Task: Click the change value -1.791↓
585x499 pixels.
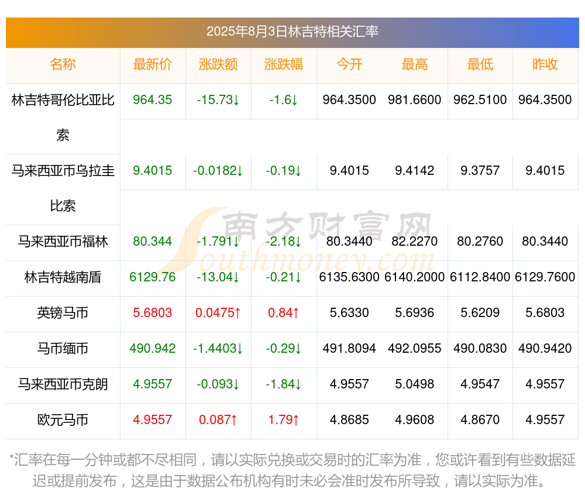Action: [218, 242]
